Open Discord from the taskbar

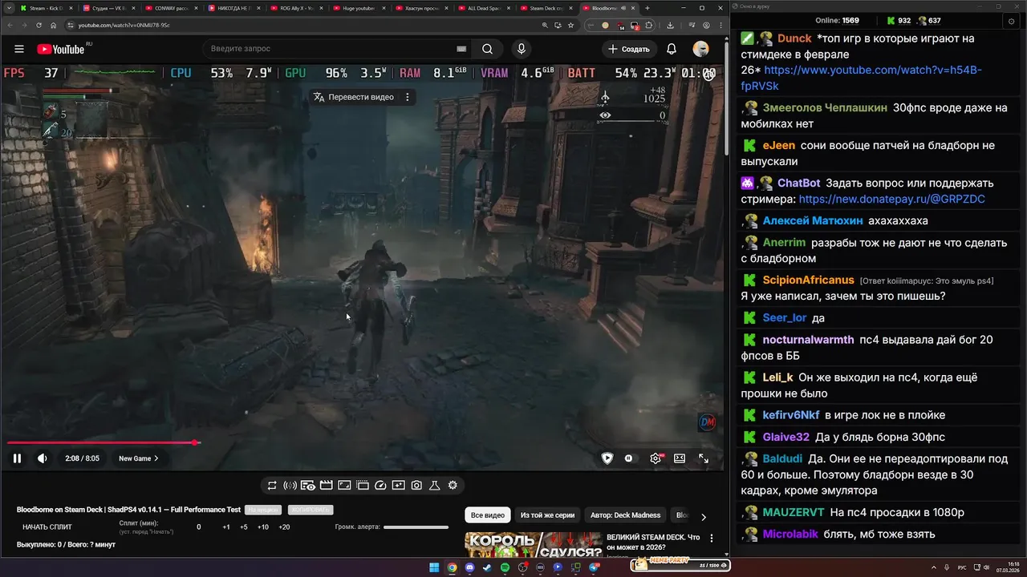[469, 567]
